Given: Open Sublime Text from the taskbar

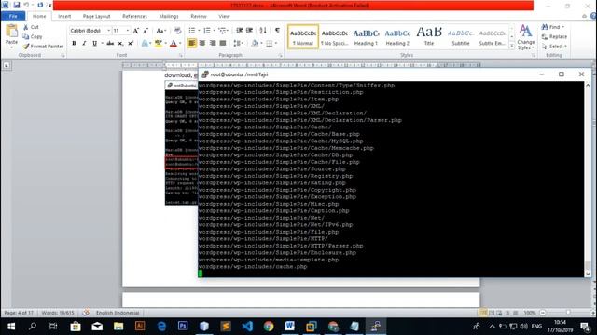Looking at the screenshot, I should (x=226, y=326).
